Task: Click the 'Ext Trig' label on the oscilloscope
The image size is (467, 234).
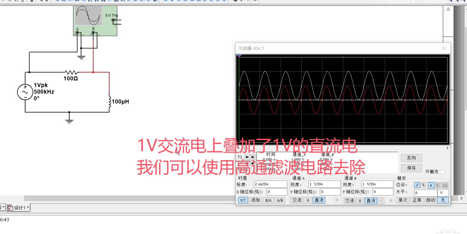Action: (111, 15)
